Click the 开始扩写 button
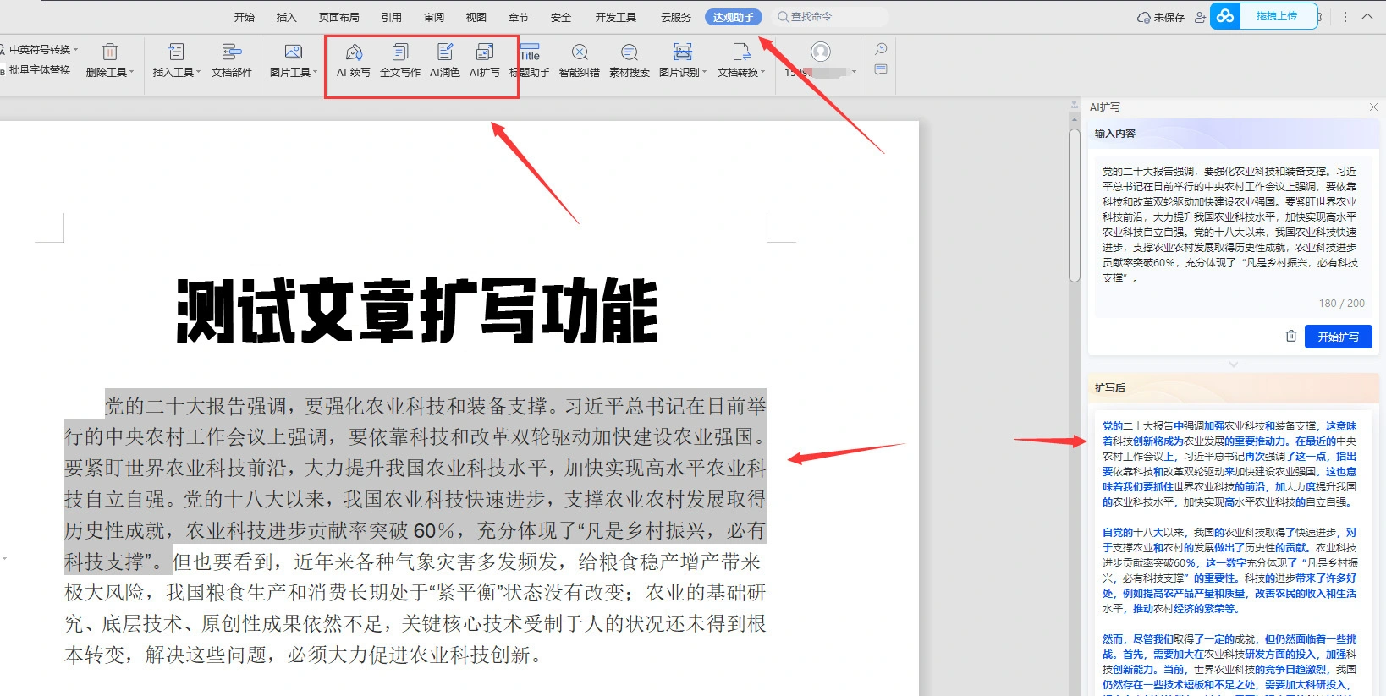The image size is (1386, 696). pyautogui.click(x=1338, y=337)
